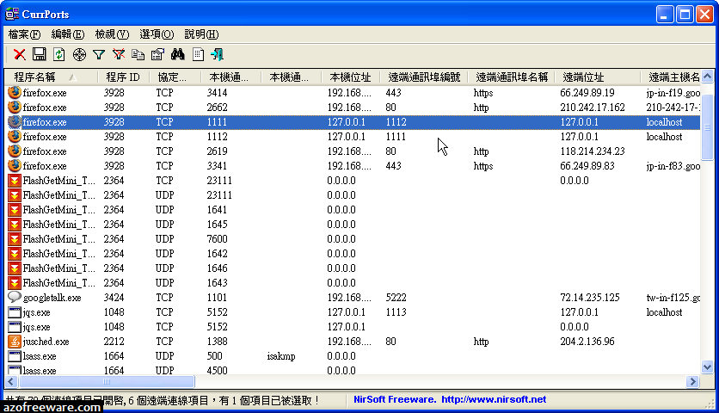Sort by 程序名稱 column header
The image size is (719, 413).
pyautogui.click(x=52, y=77)
